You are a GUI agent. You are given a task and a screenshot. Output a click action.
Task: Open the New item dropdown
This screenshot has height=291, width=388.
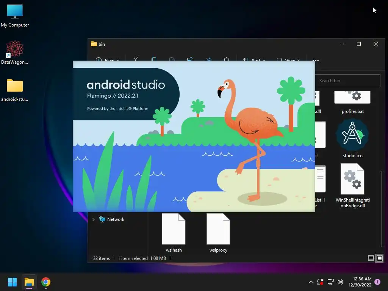(107, 59)
